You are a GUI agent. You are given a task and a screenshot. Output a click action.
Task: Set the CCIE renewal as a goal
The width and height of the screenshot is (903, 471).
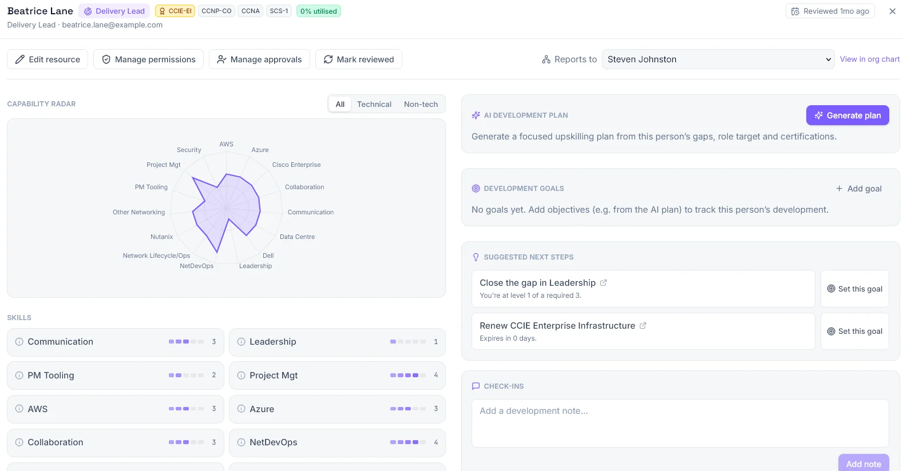coord(855,332)
